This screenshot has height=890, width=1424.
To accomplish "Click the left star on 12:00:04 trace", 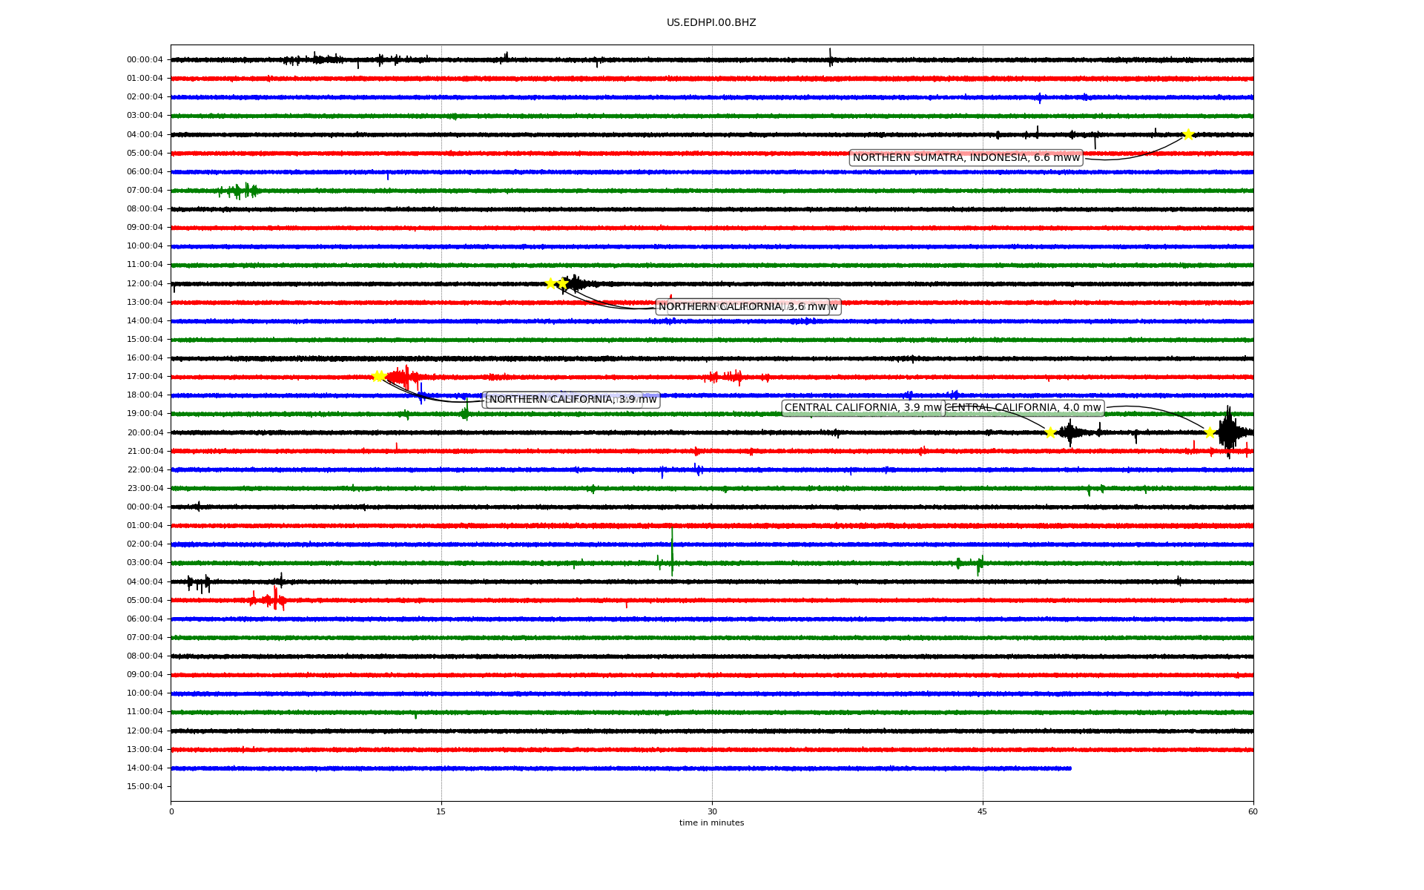I will coord(550,283).
